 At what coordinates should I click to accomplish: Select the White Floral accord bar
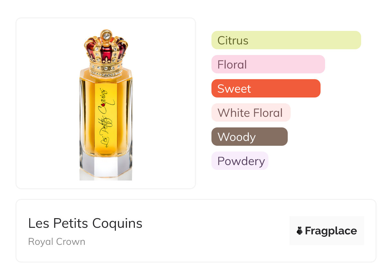click(251, 113)
